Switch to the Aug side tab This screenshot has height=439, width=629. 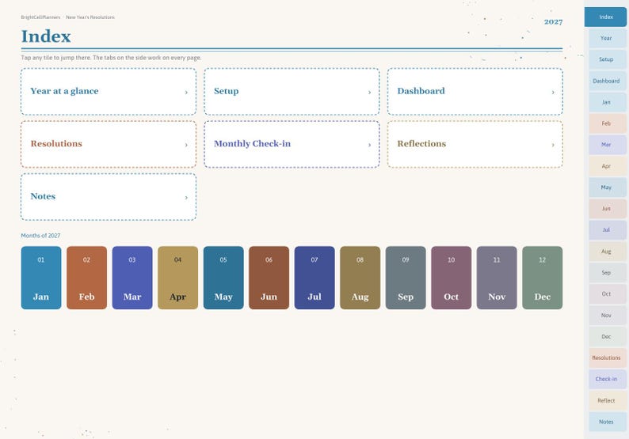point(608,252)
